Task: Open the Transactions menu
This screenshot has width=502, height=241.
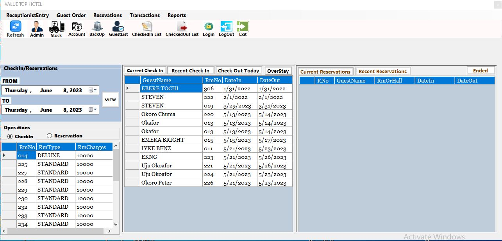Action: (145, 15)
